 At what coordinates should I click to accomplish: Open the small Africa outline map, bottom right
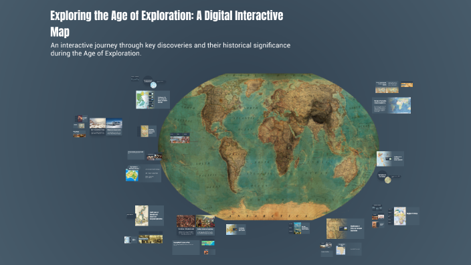click(x=341, y=250)
